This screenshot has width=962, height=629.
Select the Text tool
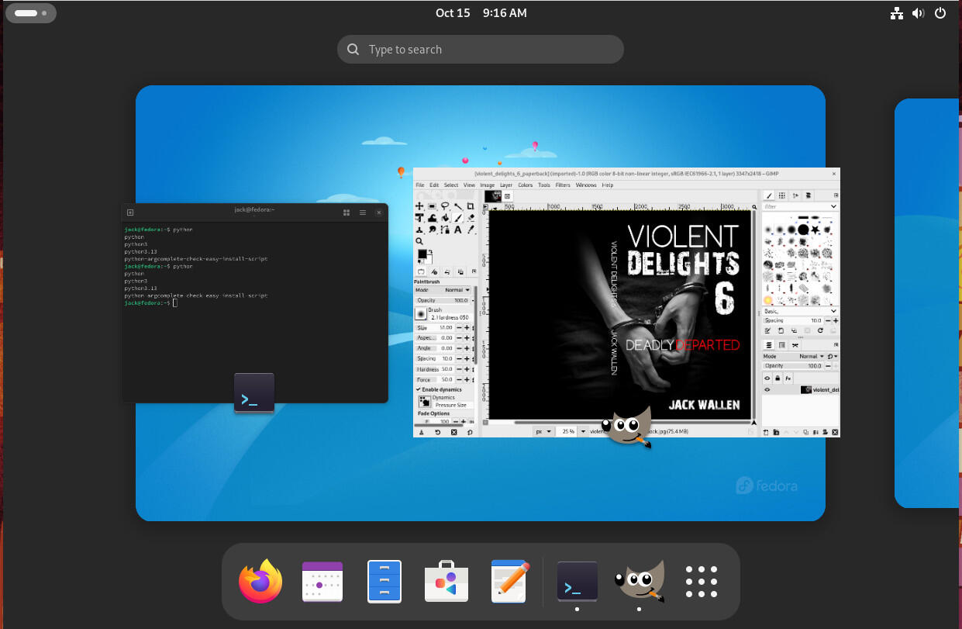click(457, 230)
